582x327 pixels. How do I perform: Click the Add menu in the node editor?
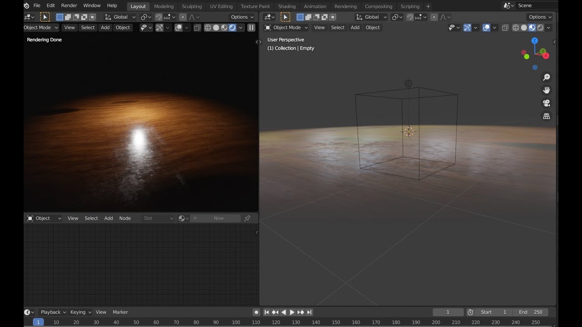pos(109,218)
